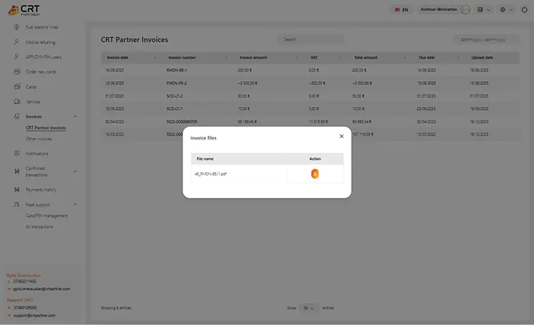534x327 pixels.
Task: Open the entries-per-page dropdown showing 50
Action: point(308,308)
